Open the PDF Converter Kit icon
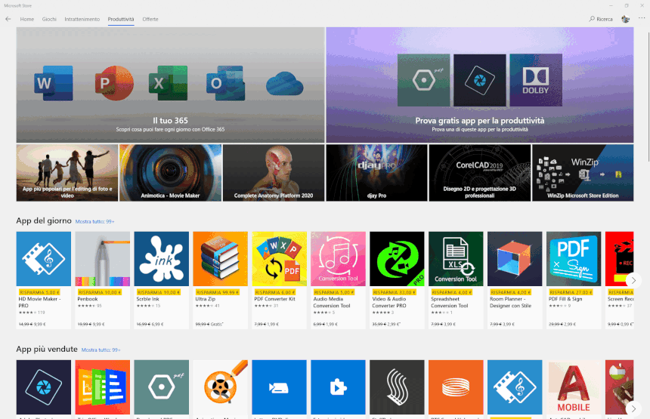The image size is (650, 419). 280,259
